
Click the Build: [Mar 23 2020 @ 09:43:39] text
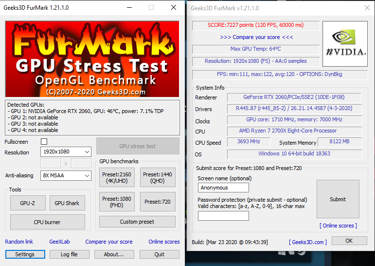[x=230, y=242]
